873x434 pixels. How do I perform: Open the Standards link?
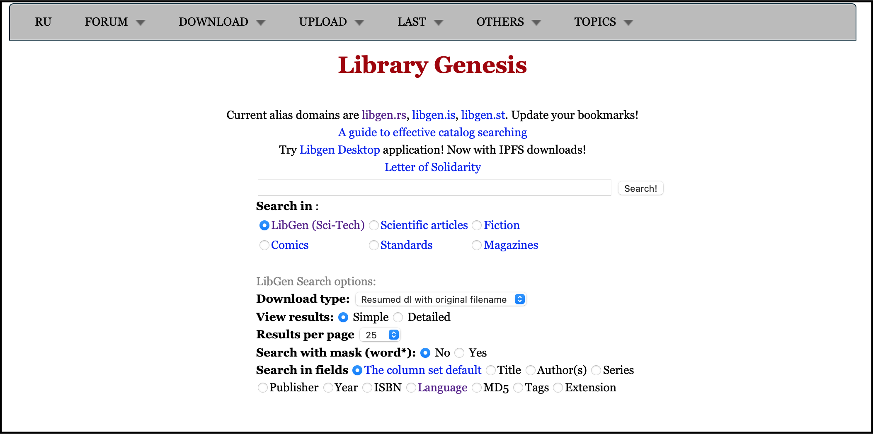pyautogui.click(x=406, y=245)
